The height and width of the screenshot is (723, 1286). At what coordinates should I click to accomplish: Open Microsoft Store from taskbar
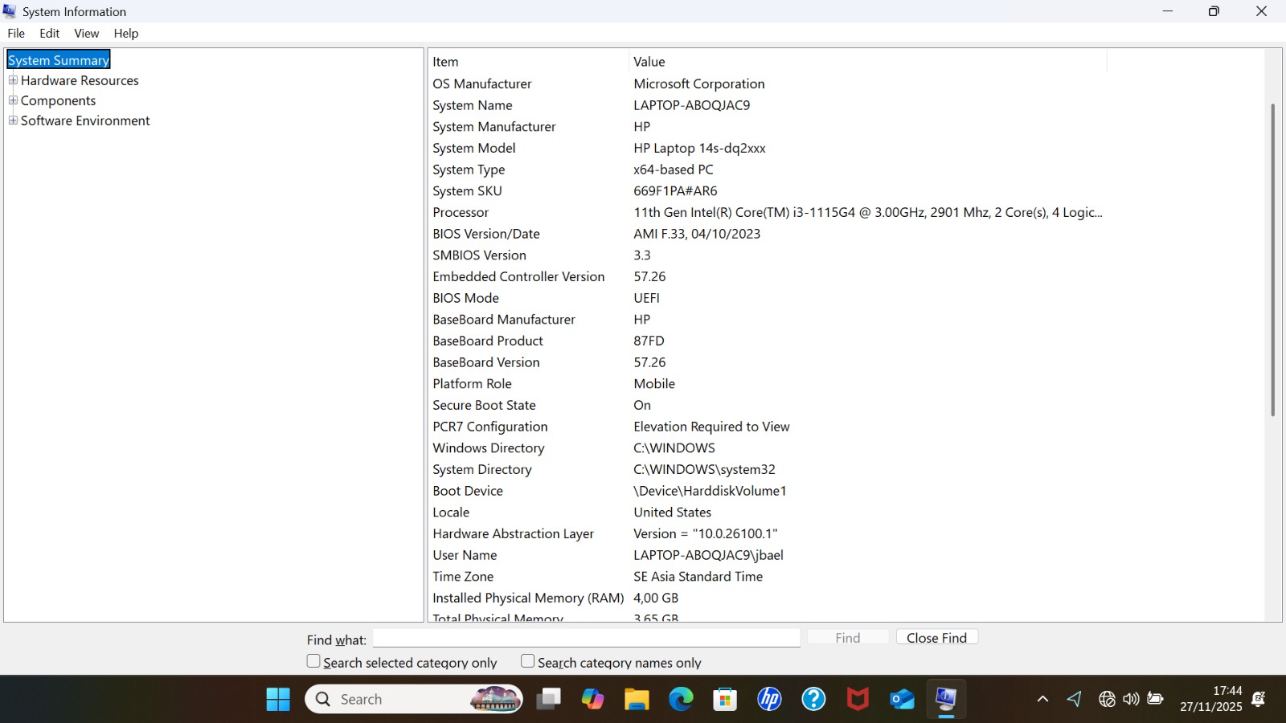(725, 699)
